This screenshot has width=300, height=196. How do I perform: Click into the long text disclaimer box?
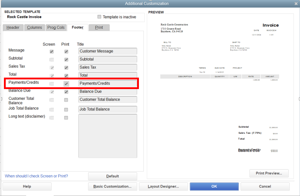(x=107, y=136)
